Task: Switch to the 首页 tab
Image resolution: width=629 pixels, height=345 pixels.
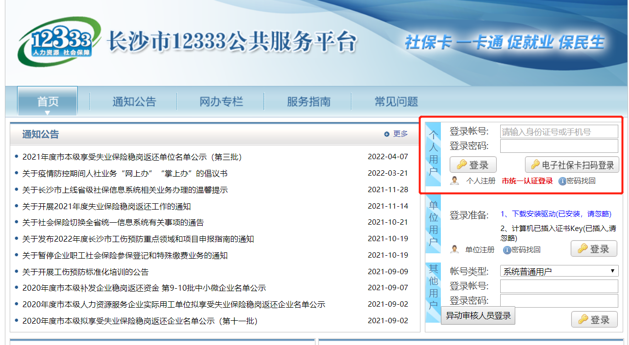Action: pos(48,101)
